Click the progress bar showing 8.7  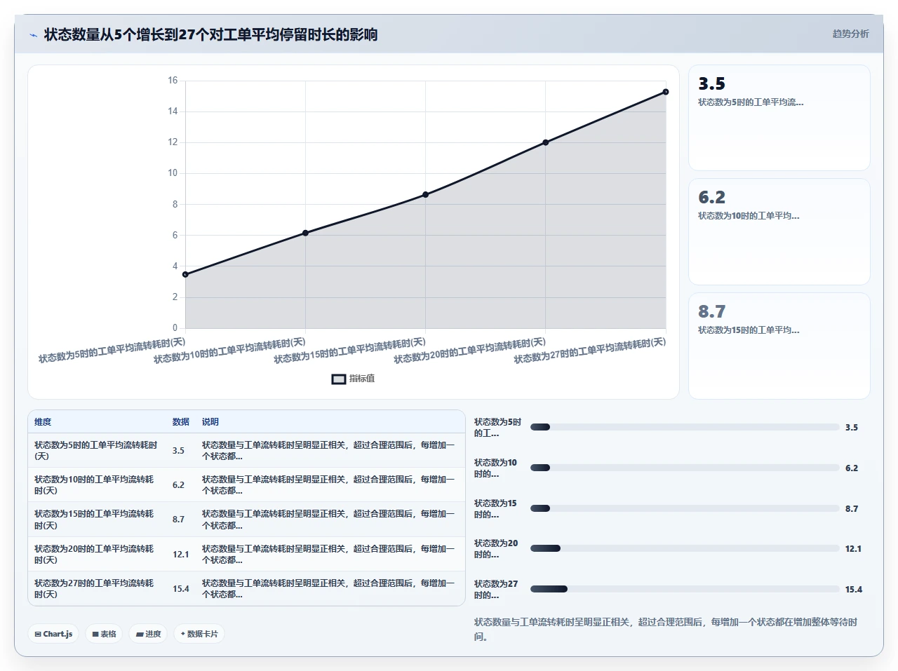[685, 508]
